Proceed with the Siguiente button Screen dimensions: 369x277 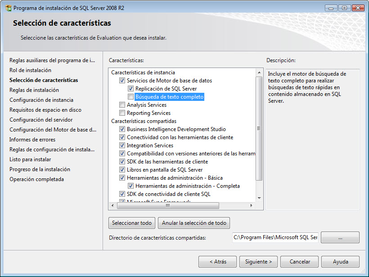pyautogui.click(x=258, y=262)
